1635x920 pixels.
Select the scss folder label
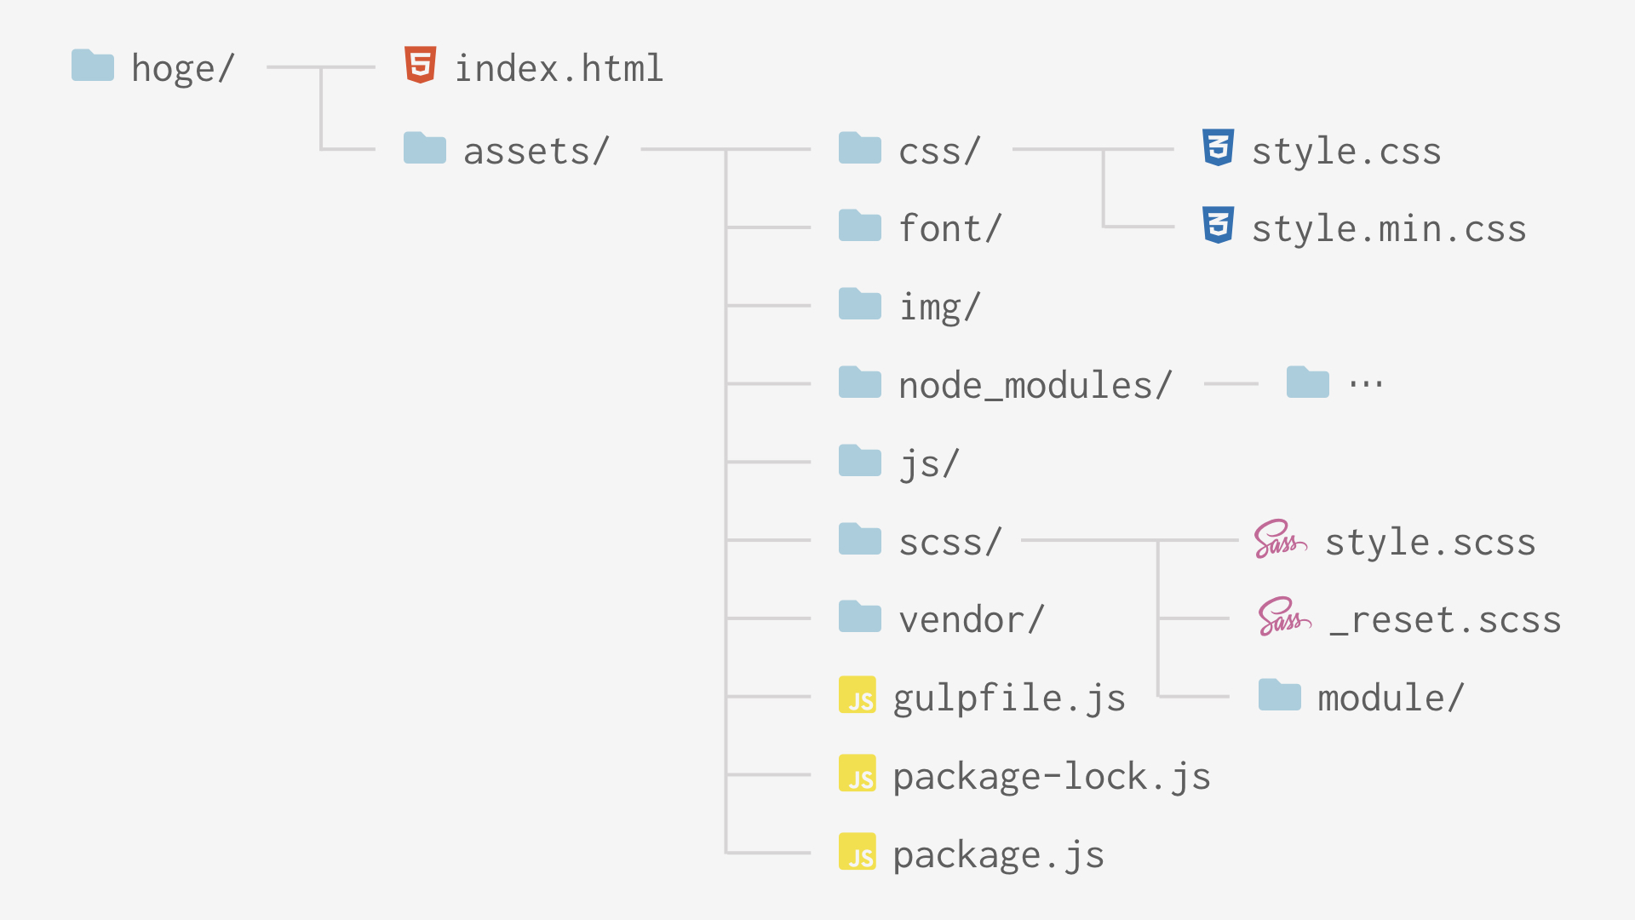click(x=949, y=542)
